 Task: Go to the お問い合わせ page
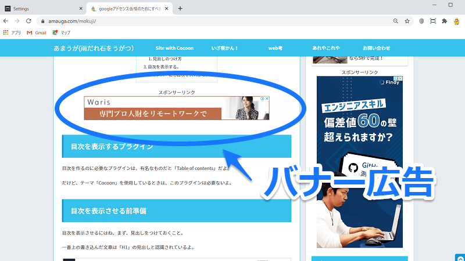[376, 48]
